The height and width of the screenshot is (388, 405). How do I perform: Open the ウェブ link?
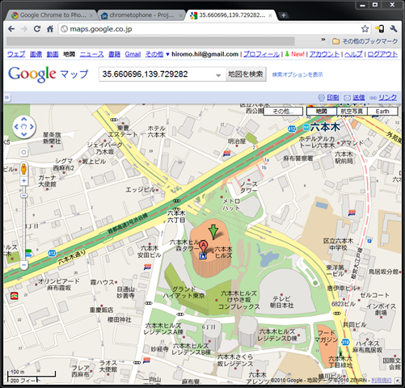click(x=16, y=54)
